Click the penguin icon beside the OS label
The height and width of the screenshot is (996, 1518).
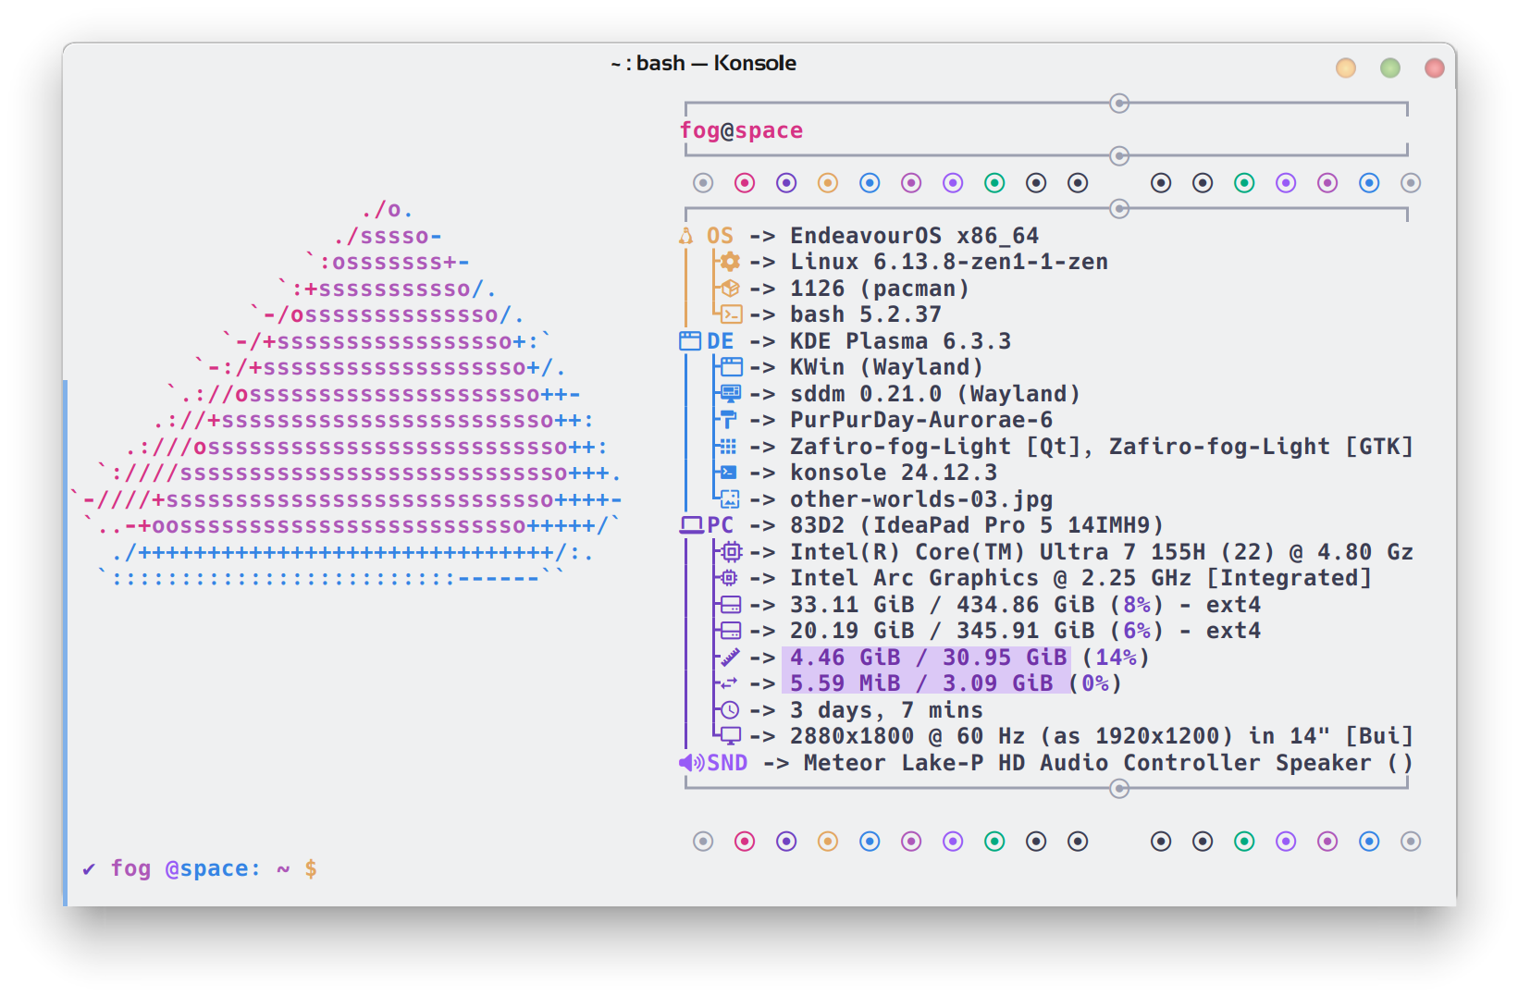pyautogui.click(x=685, y=236)
